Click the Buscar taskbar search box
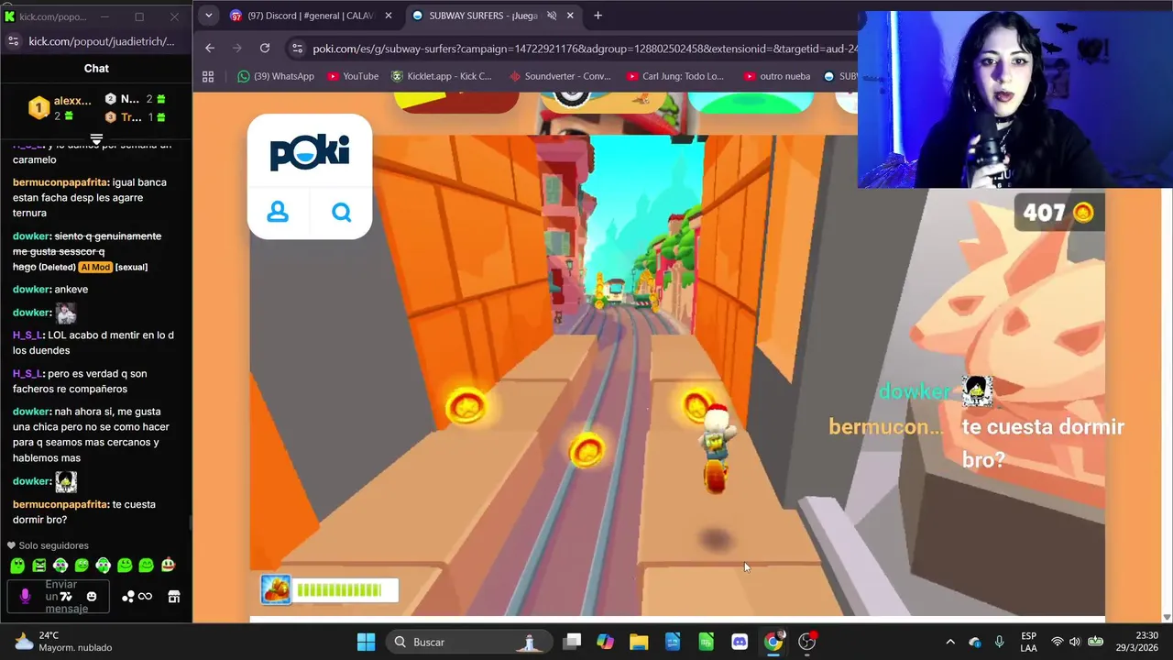Image resolution: width=1173 pixels, height=660 pixels. (x=469, y=642)
